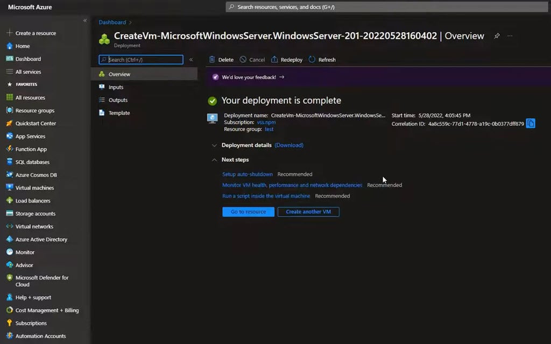551x344 pixels.
Task: Click the Load balancers diamond icon
Action: [10, 200]
